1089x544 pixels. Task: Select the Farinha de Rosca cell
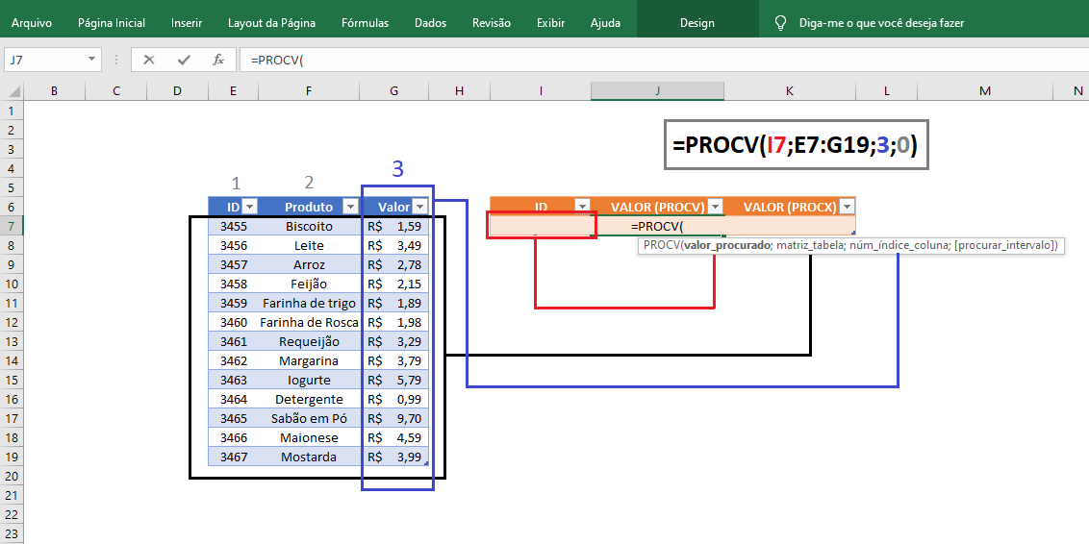(x=309, y=322)
